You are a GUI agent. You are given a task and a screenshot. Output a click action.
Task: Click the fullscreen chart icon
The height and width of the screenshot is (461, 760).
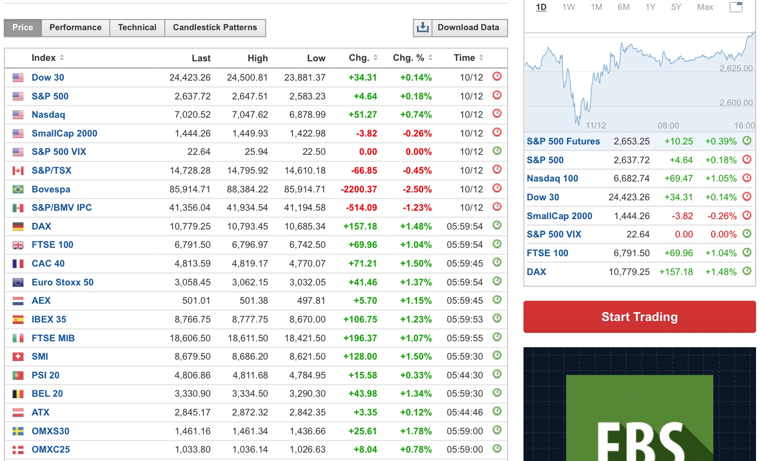[x=736, y=7]
